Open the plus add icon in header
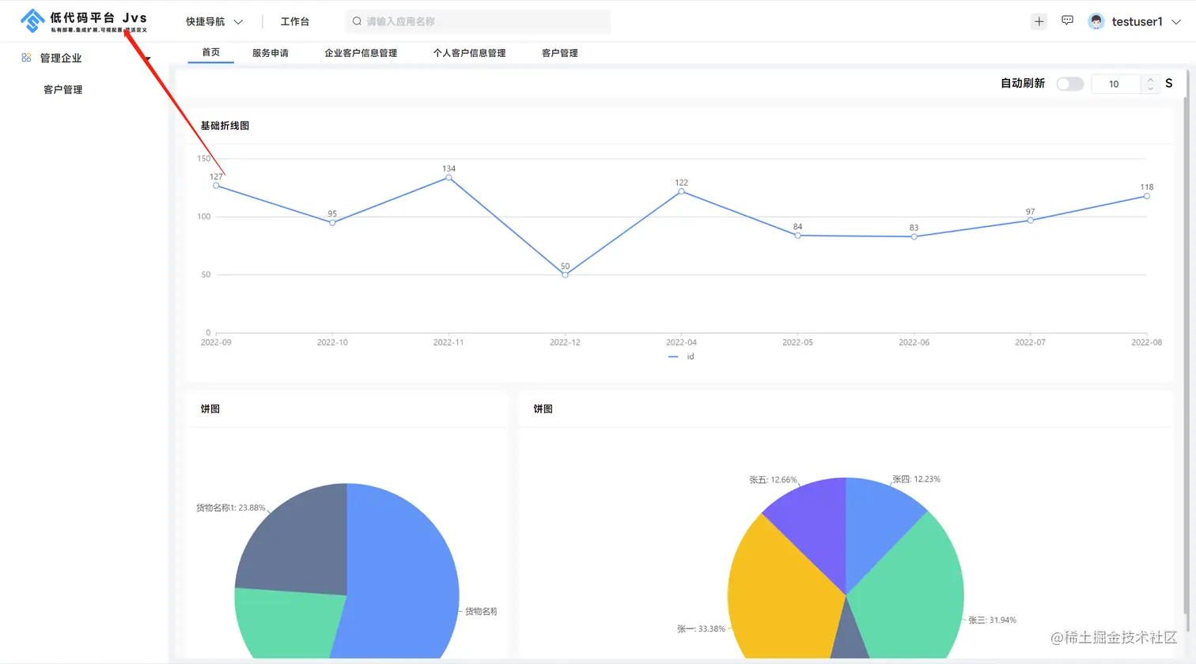 (1039, 21)
